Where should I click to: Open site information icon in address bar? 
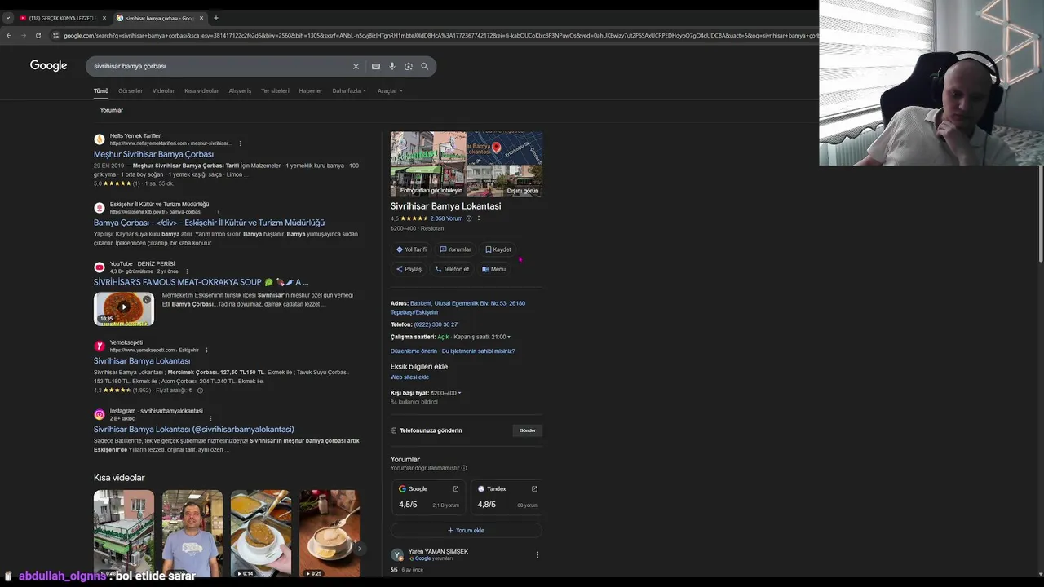coord(55,35)
